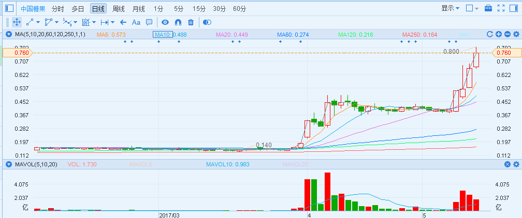This screenshot has width=522, height=218.
Task: Click the 中国糖果 stock name link
Action: coord(33,9)
